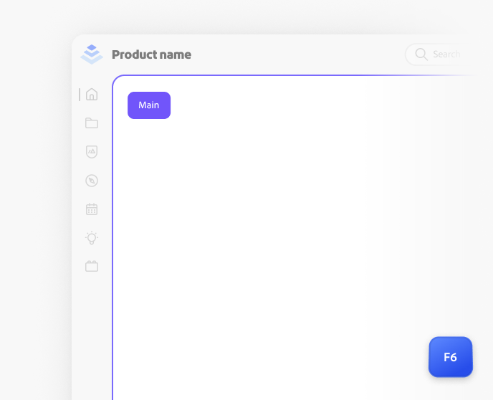Open the briefcase icon in sidebar

click(x=92, y=267)
